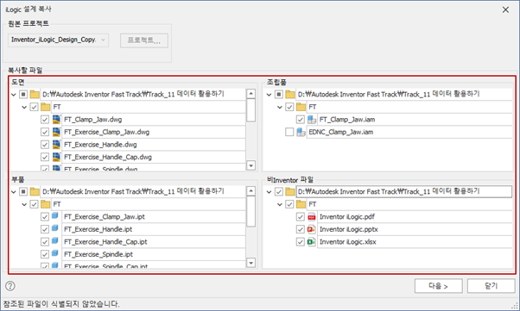Viewport: 520px width, 311px height.
Task: Click the 도면 pane scroll up arrow
Action: click(x=251, y=94)
